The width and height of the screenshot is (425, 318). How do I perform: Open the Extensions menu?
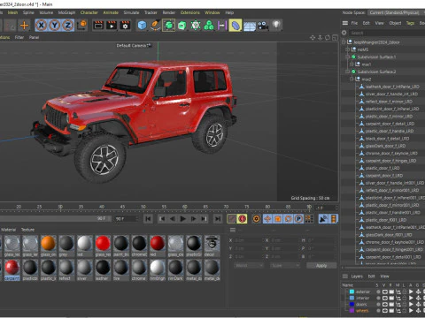[190, 12]
